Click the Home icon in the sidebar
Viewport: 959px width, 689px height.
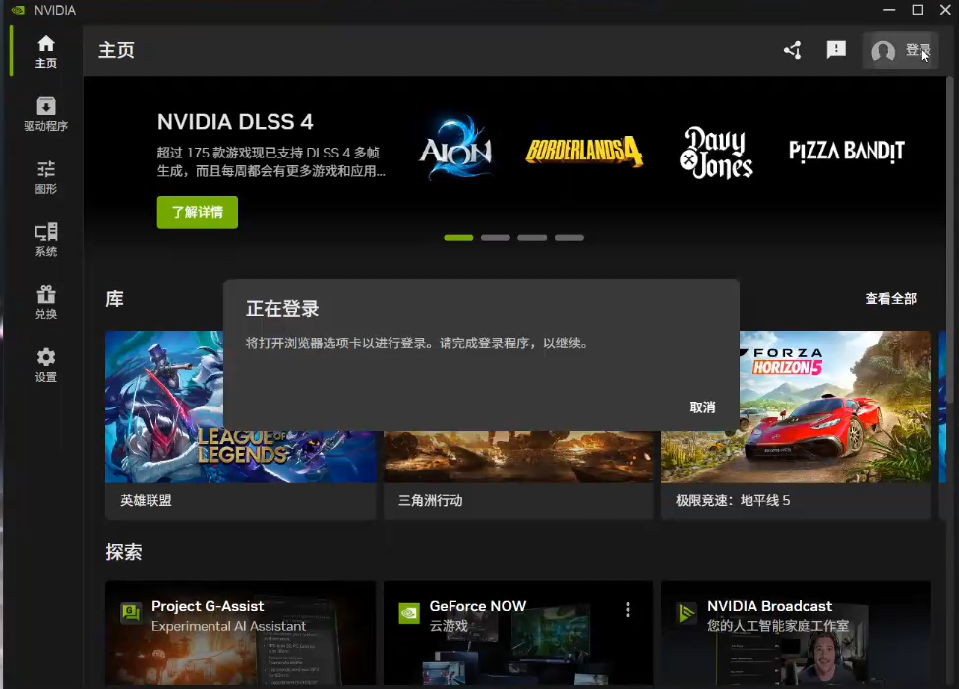click(x=45, y=45)
